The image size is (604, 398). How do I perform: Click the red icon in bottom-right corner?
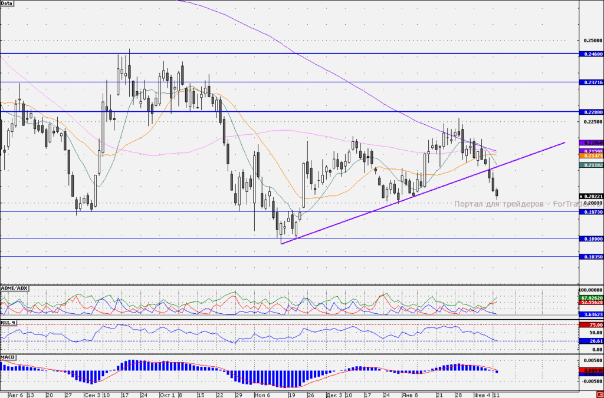pyautogui.click(x=600, y=395)
